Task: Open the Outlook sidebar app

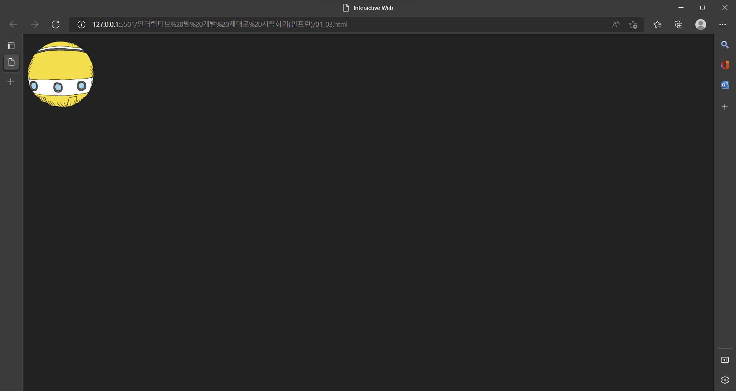Action: [725, 85]
